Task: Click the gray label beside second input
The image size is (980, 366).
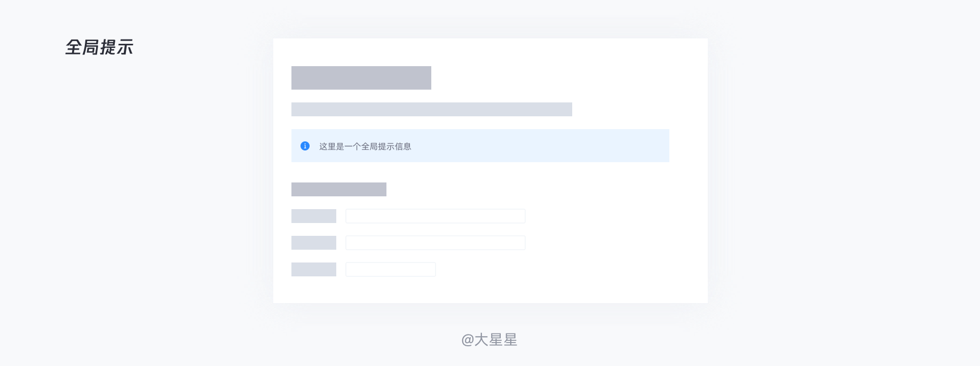Action: (x=314, y=243)
